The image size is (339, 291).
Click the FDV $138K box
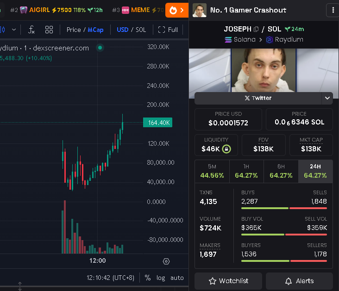click(x=264, y=145)
